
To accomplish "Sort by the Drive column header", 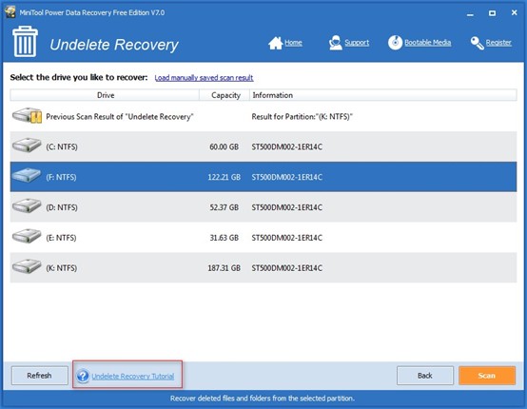I will click(105, 95).
